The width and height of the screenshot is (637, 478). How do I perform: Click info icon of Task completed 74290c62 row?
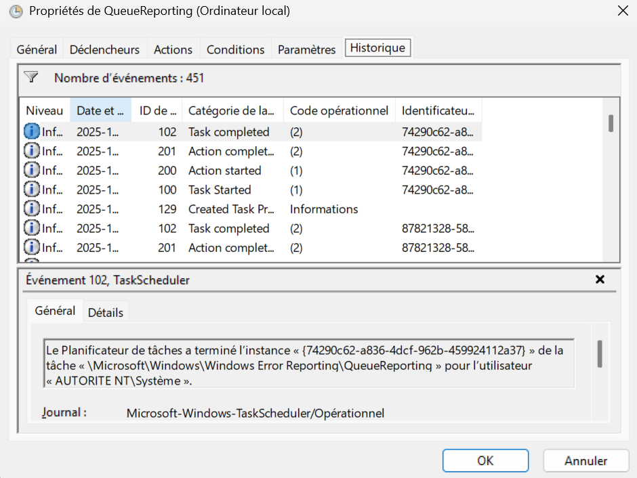point(32,132)
